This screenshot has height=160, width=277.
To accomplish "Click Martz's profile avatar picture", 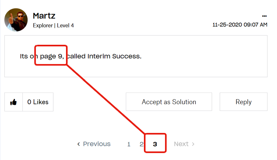I will pyautogui.click(x=16, y=20).
